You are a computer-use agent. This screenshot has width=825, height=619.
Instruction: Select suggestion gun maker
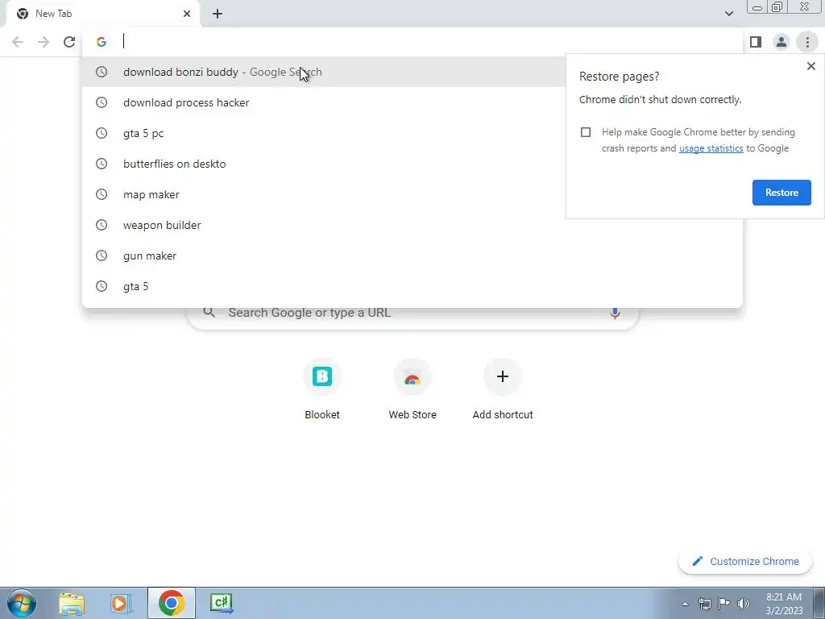pyautogui.click(x=412, y=255)
